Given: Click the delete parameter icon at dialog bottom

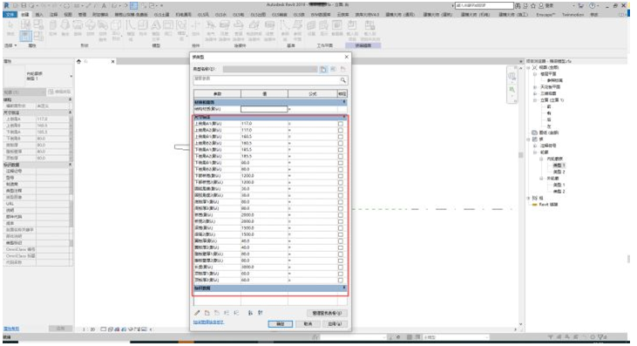Looking at the screenshot, I should (x=216, y=313).
